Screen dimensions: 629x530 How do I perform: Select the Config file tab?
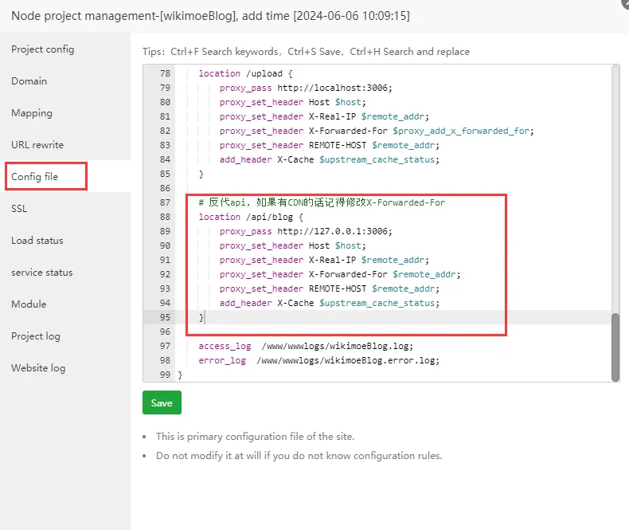tap(35, 177)
